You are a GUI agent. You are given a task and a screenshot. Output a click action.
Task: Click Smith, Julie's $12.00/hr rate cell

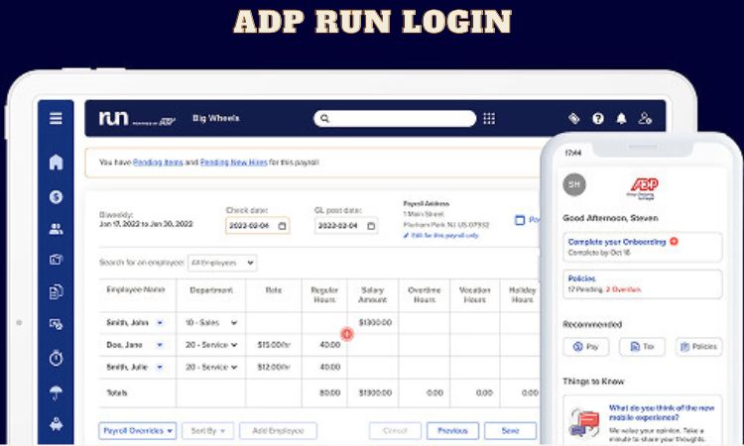274,368
